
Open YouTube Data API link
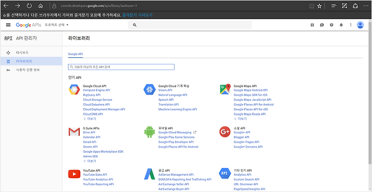click(95, 175)
